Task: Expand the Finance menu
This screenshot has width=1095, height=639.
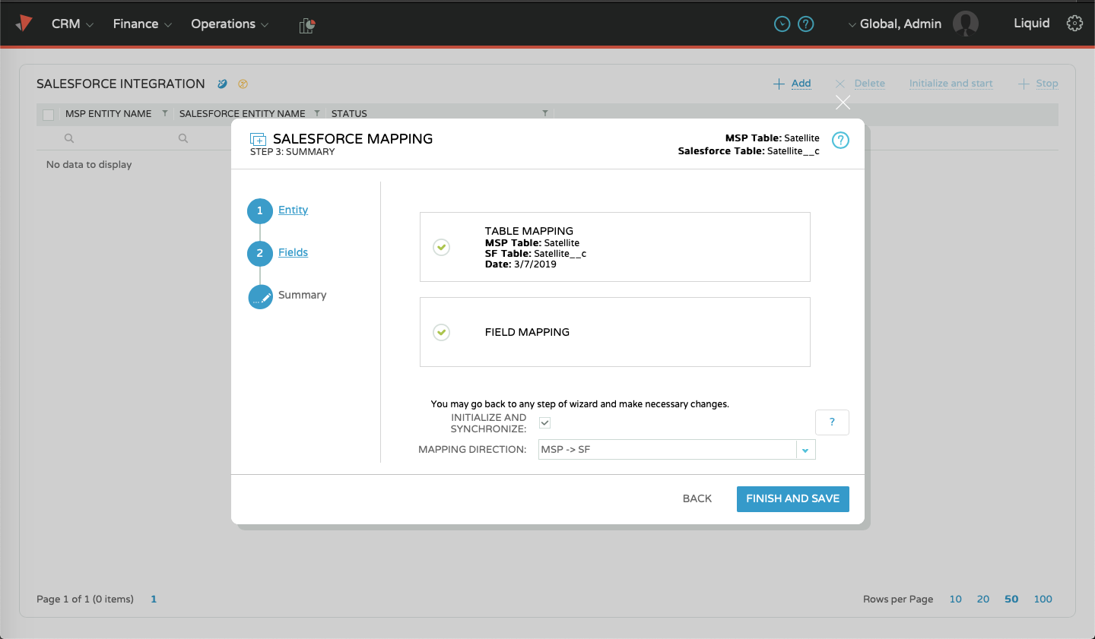Action: 142,24
